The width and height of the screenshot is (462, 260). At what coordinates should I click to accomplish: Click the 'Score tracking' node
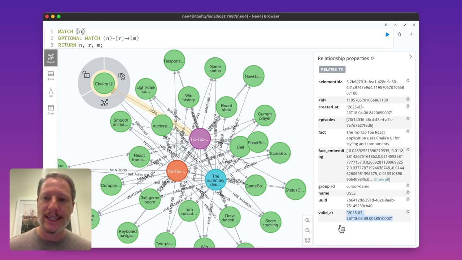[271, 222]
